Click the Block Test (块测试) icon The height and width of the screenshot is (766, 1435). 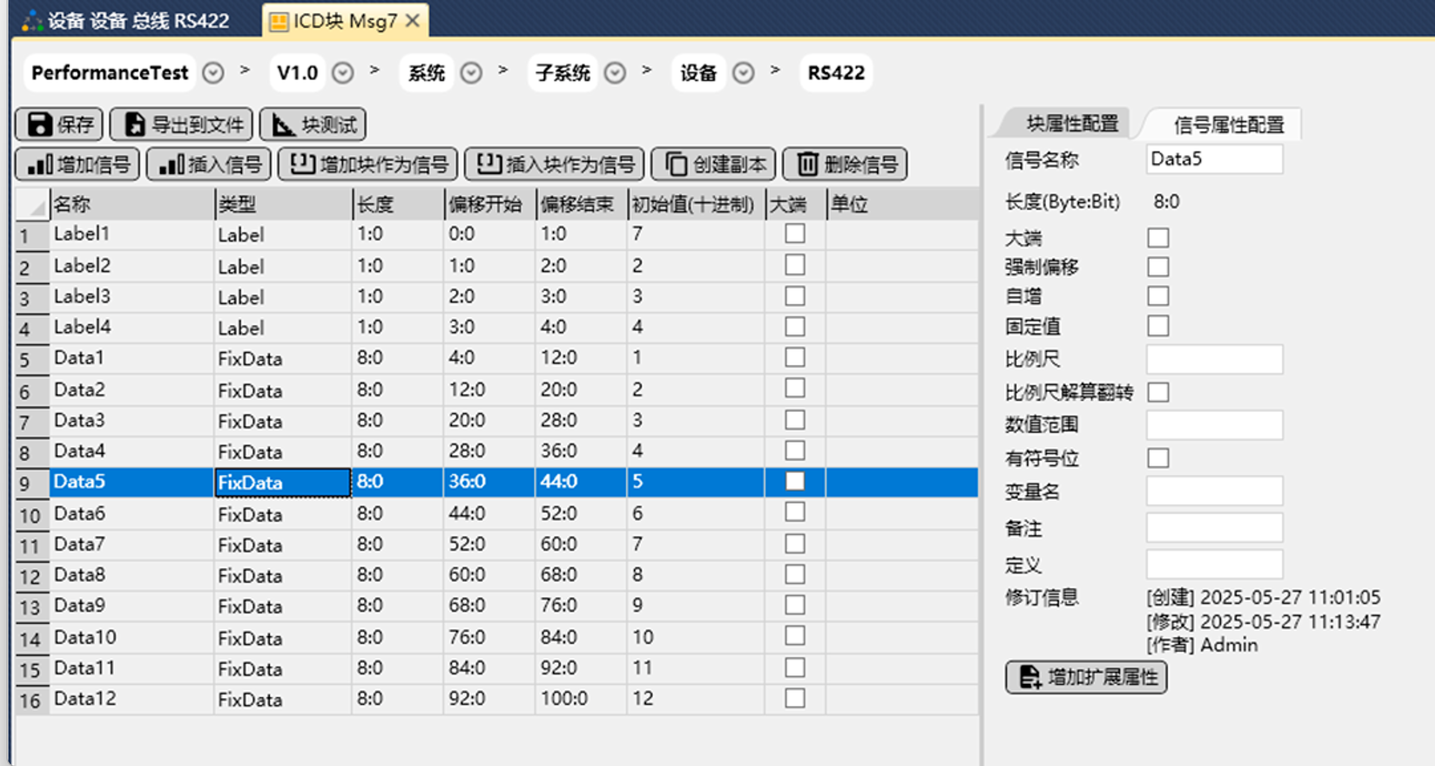pos(283,124)
